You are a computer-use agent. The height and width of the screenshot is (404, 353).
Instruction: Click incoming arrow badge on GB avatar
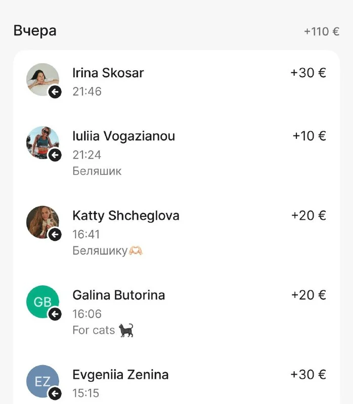pyautogui.click(x=55, y=314)
